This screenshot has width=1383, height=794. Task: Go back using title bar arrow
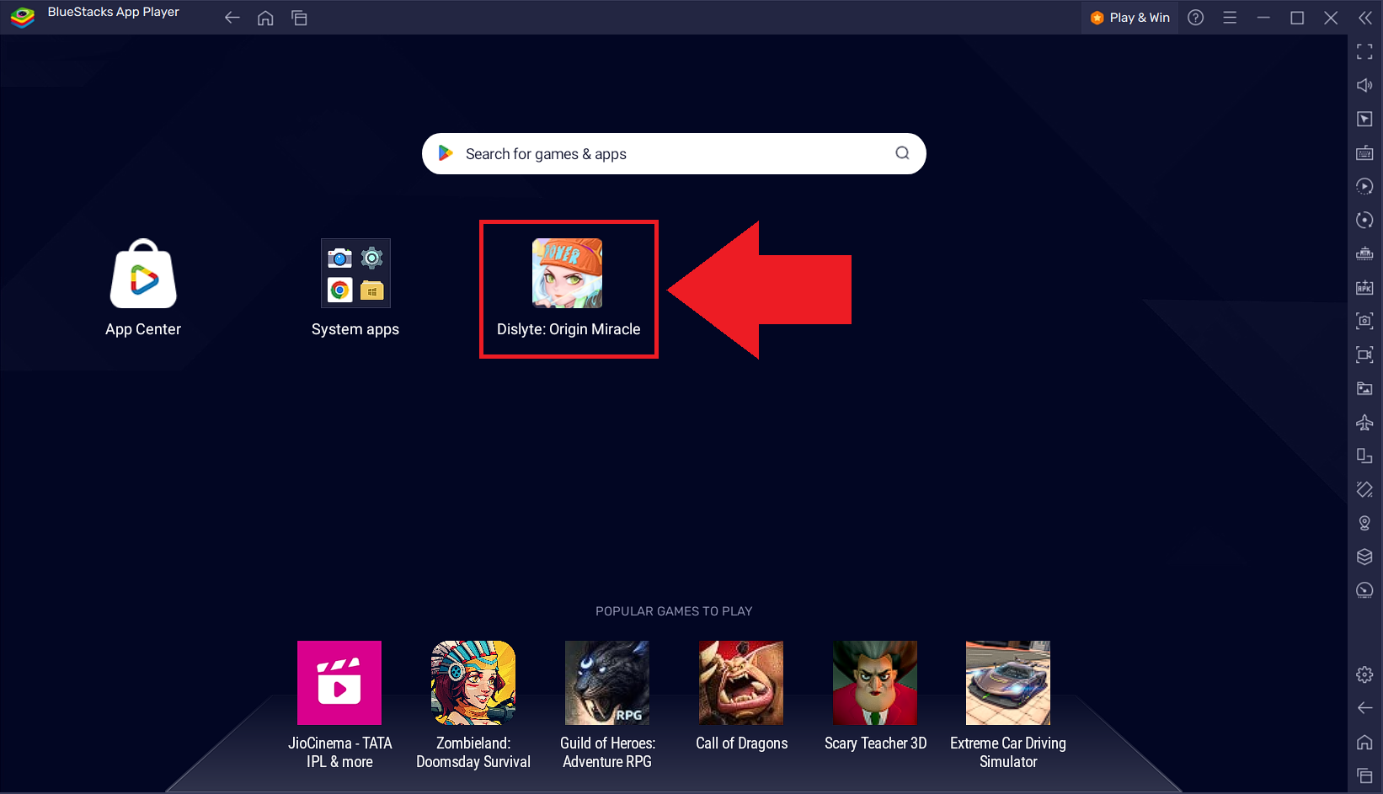pos(232,18)
